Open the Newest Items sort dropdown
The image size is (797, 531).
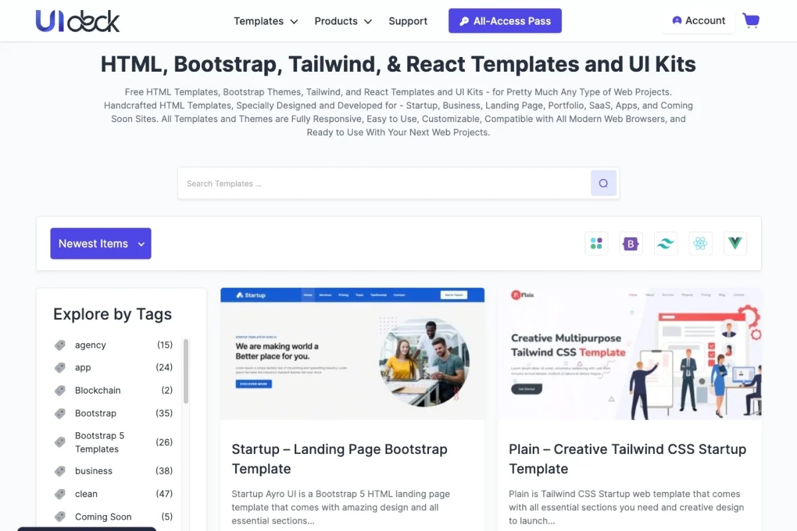(101, 244)
